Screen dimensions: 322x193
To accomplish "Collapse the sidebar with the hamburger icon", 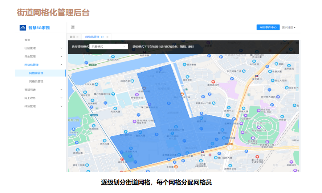I will tap(73, 27).
